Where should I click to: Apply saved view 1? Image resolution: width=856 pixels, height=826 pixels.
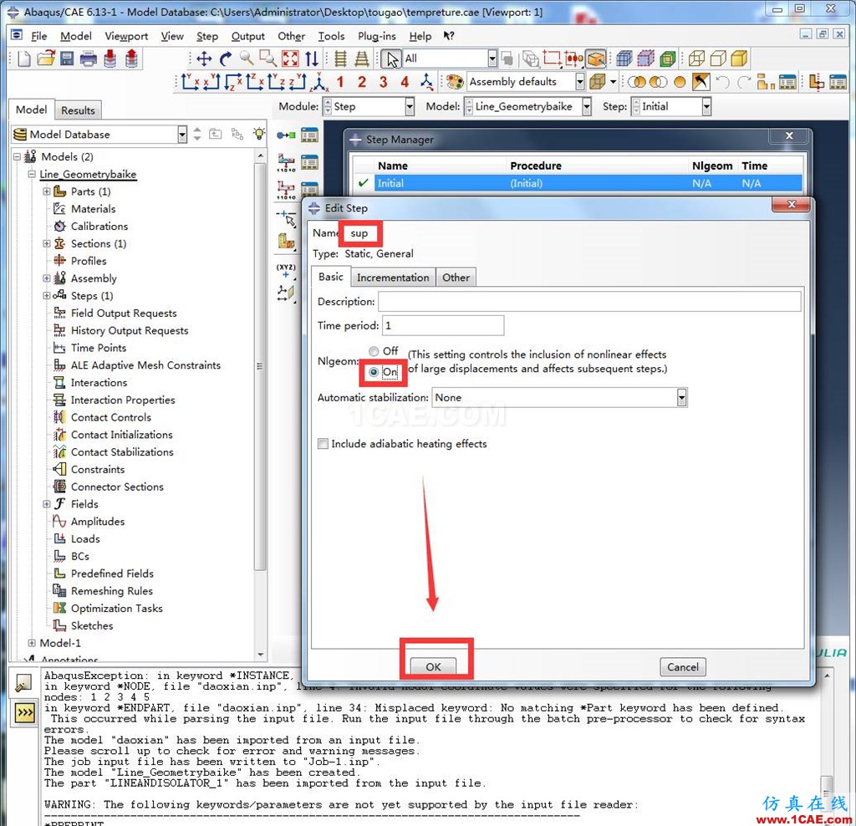pyautogui.click(x=340, y=82)
